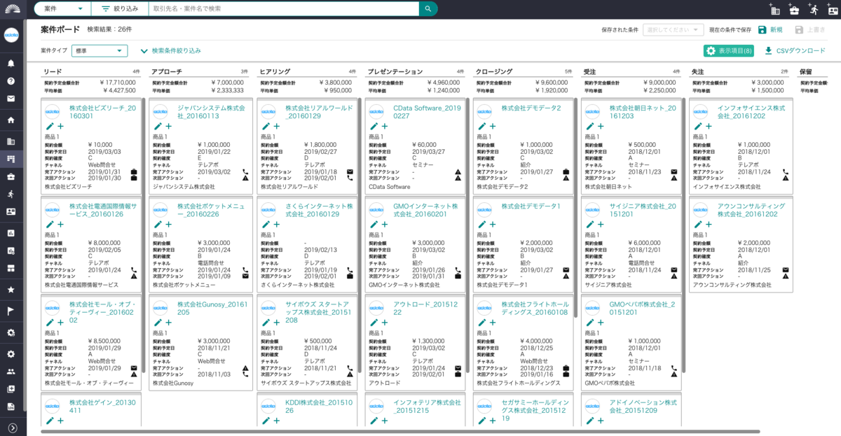Expand 検索条件絞り込み section
841x436 pixels.
[171, 51]
